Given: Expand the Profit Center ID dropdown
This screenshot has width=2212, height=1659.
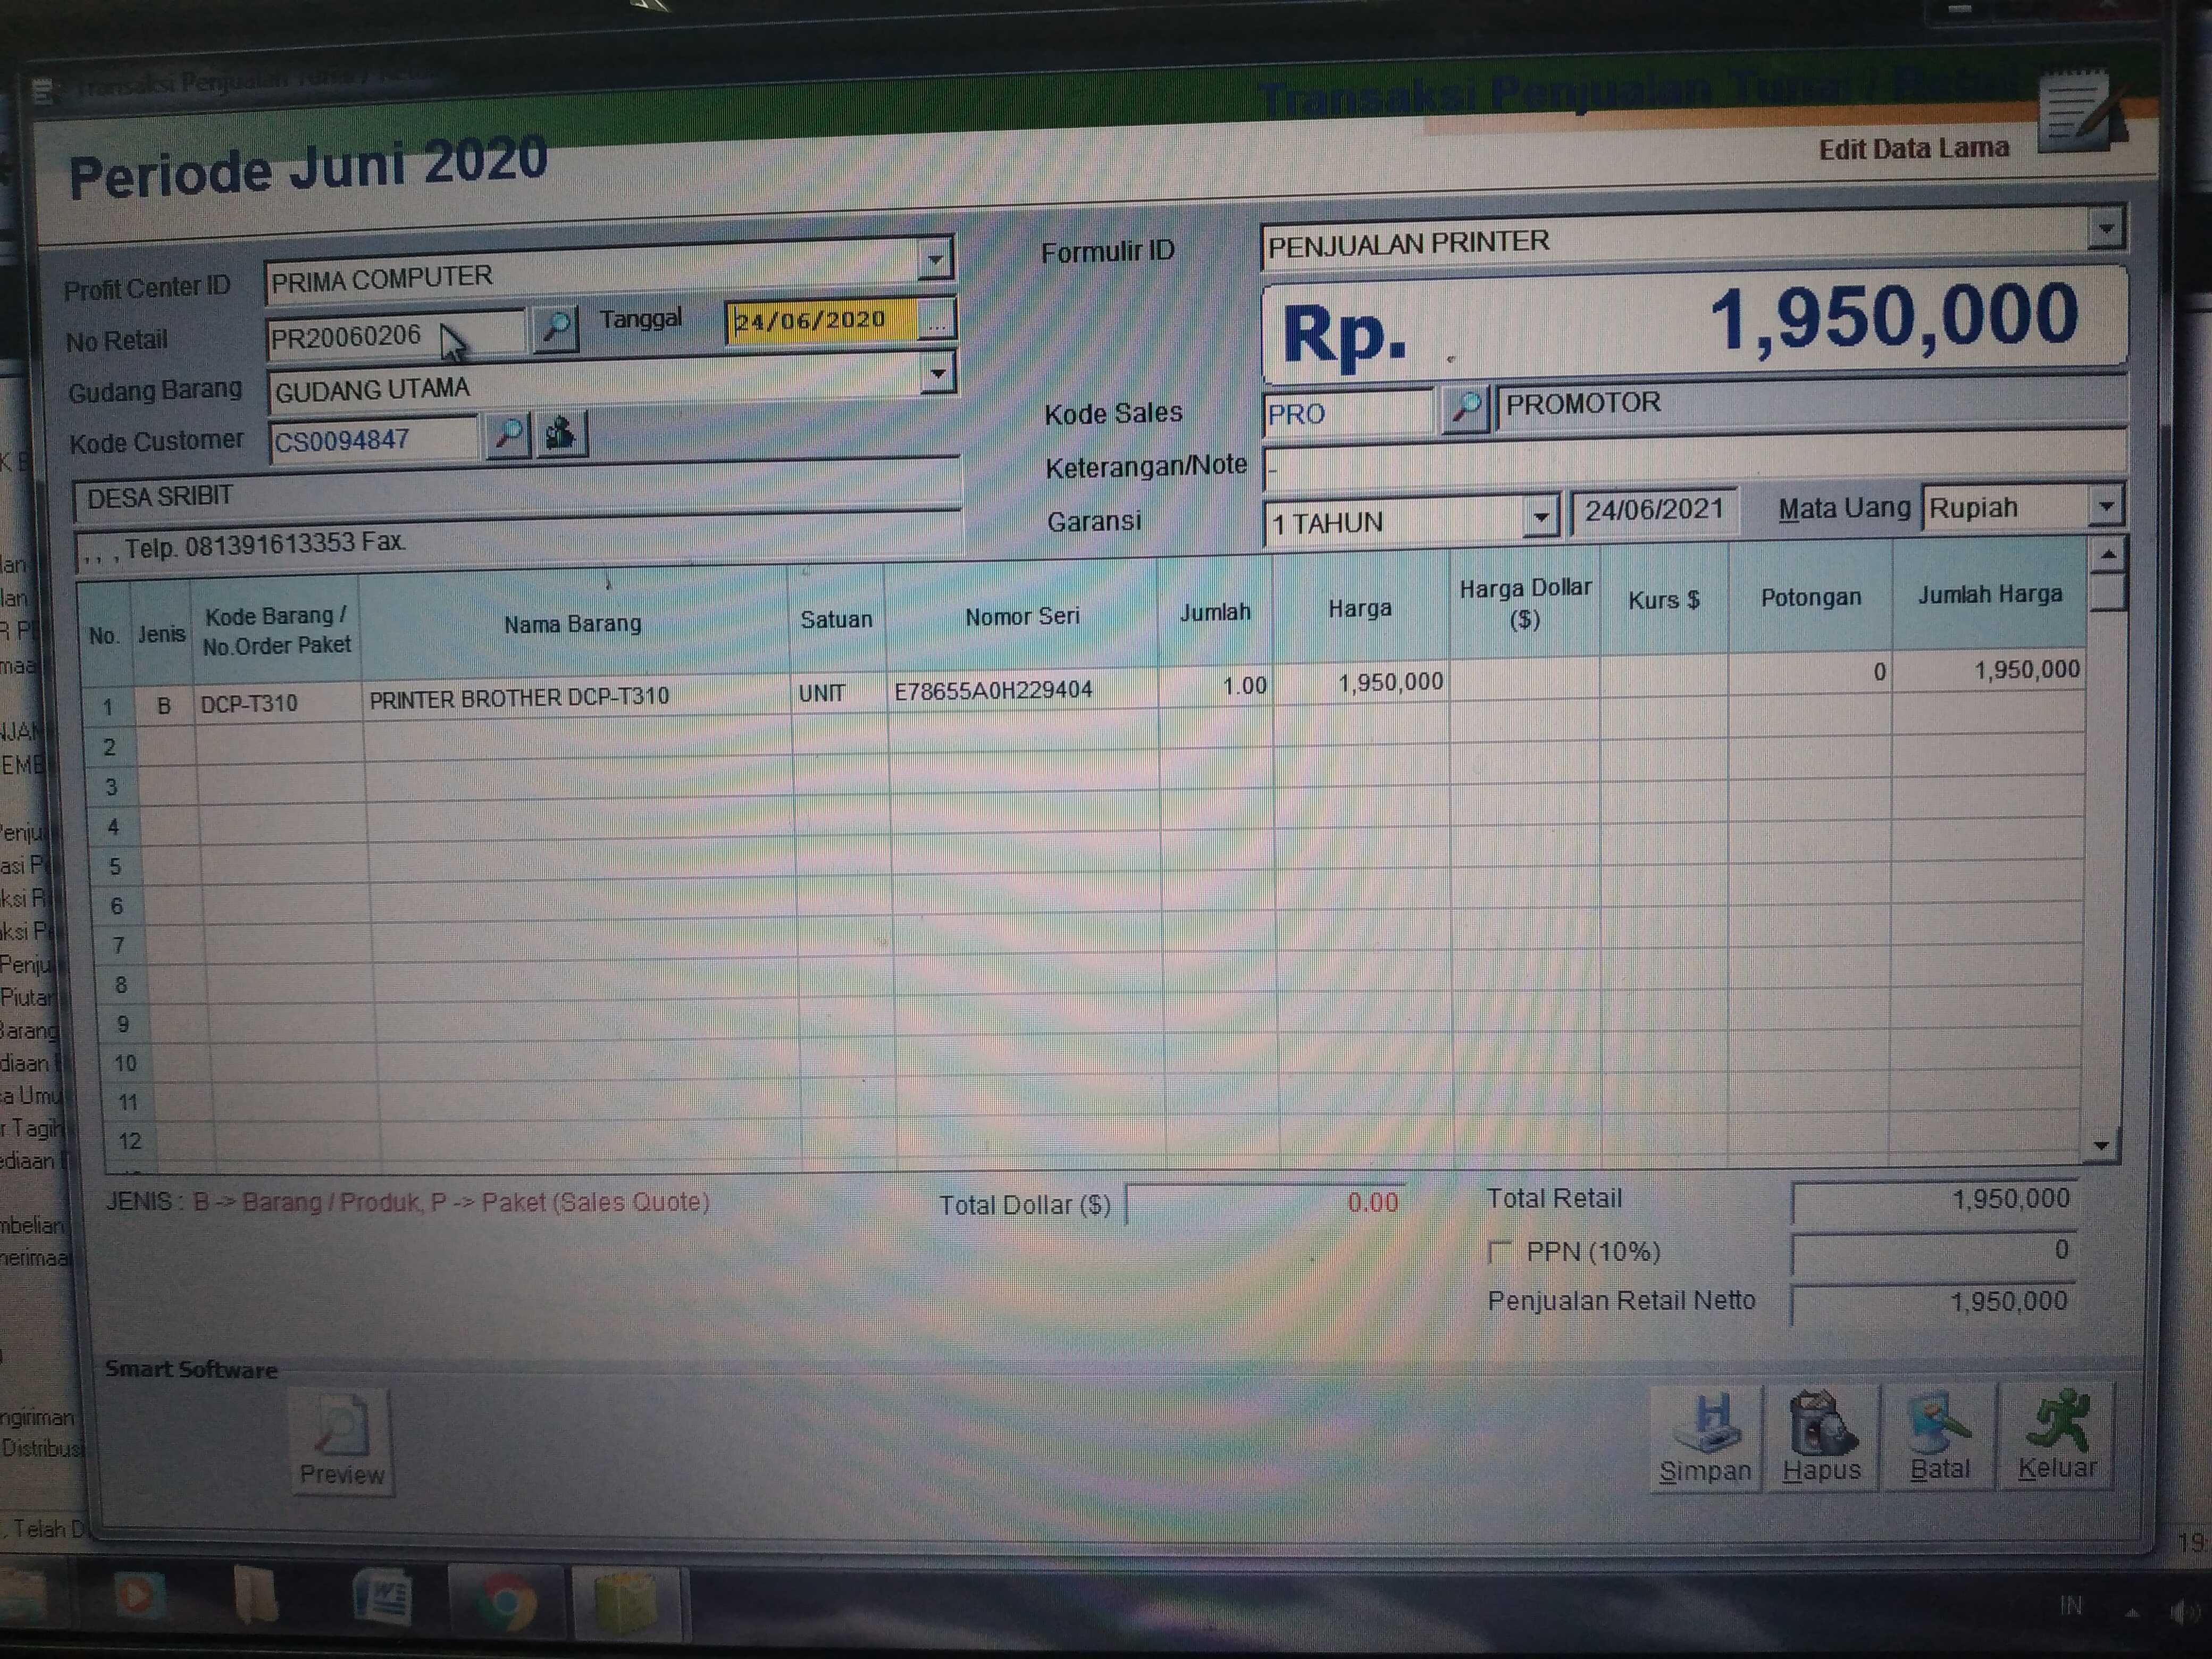Looking at the screenshot, I should (935, 261).
